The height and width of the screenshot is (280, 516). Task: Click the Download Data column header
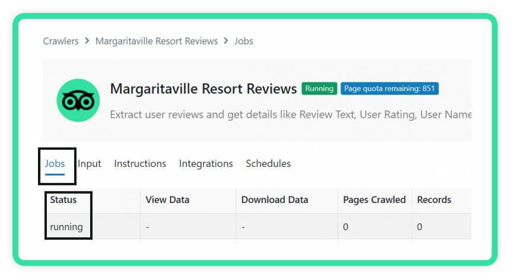click(x=275, y=200)
